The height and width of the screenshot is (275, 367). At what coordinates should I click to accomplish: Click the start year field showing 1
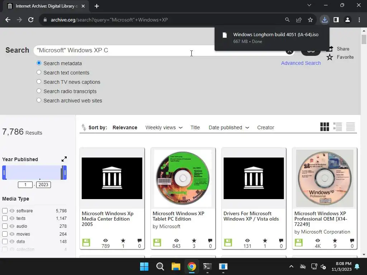click(x=25, y=185)
